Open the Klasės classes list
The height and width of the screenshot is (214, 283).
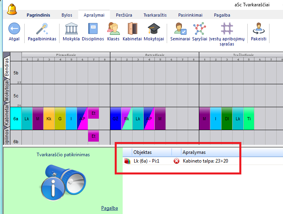(113, 29)
